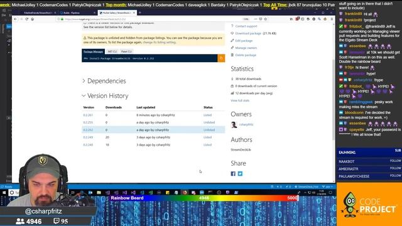Click the 'Last updated' column header
Screen dimensions: 402x226
(146, 107)
